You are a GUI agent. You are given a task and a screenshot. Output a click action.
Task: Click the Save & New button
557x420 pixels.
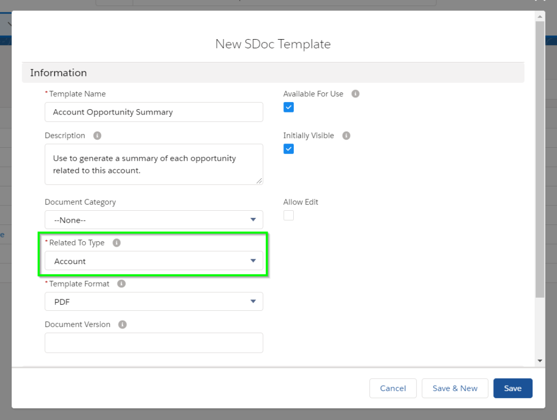[455, 388]
